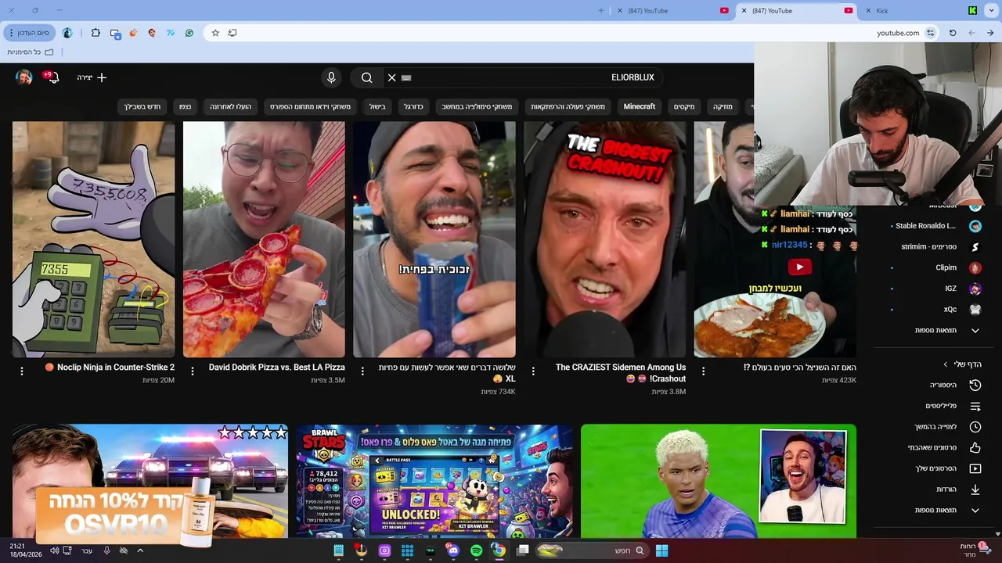1002x563 pixels.
Task: Open the taskbar volume speaker icon
Action: (x=54, y=550)
